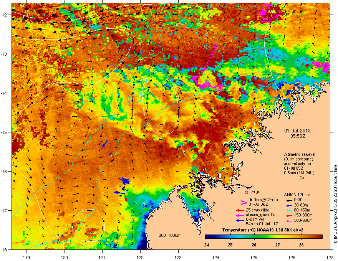338x261 pixels.
Task: Click the '200 1000m' isobath label
Action: [x=169, y=235]
